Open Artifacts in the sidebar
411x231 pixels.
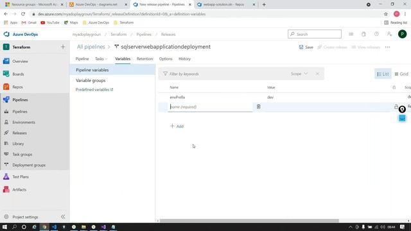(19, 190)
